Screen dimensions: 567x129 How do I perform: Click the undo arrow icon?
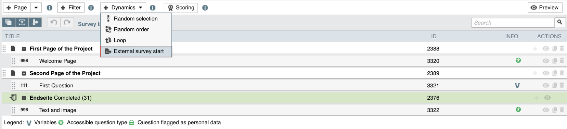[54, 22]
